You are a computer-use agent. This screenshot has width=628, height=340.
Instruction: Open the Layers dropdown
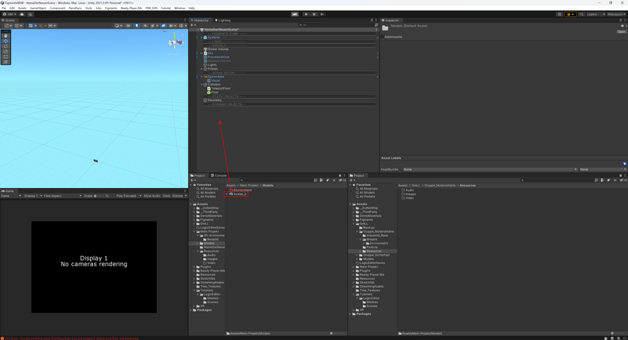tap(596, 14)
